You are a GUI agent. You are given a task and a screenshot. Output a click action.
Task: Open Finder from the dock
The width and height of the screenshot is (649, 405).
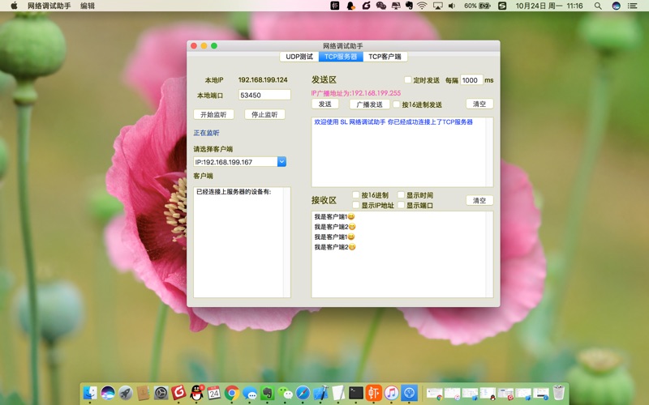[89, 393]
